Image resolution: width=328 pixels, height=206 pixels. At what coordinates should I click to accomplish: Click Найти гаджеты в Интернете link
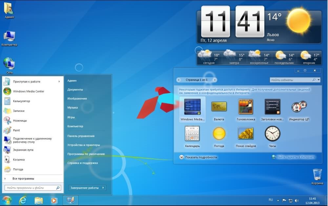pos(295,157)
